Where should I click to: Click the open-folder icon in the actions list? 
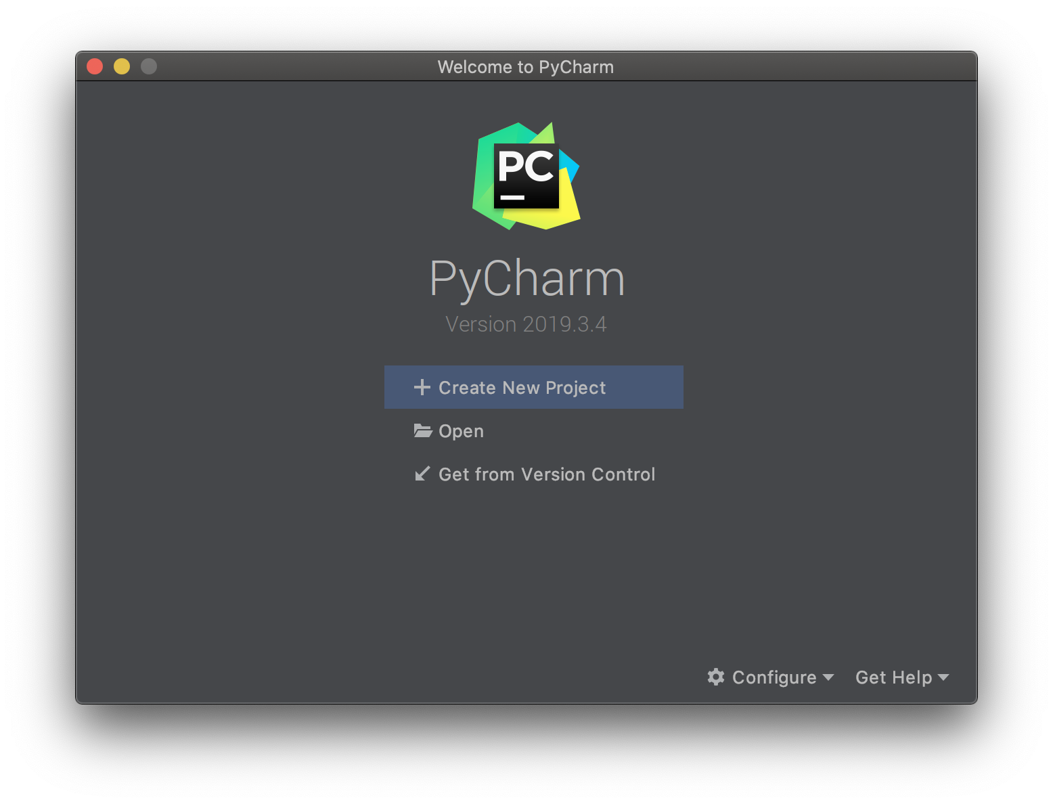tap(422, 430)
